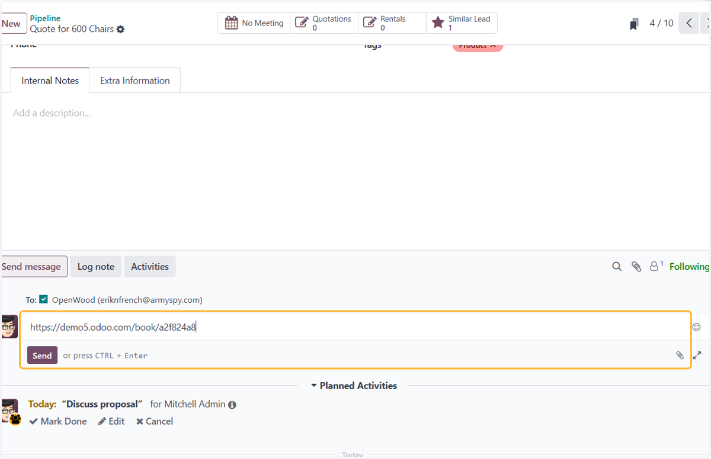This screenshot has height=459, width=711.
Task: Click into the message text with booking URL
Action: pos(355,327)
